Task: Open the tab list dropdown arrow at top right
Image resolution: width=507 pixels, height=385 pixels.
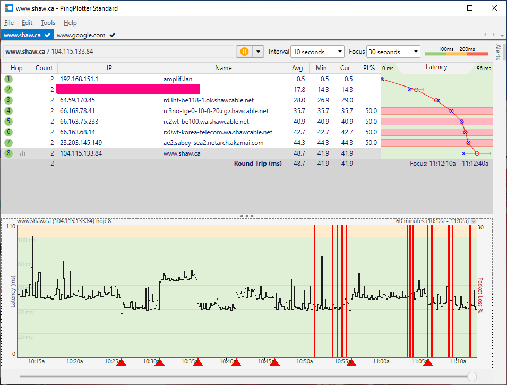Action: click(x=502, y=35)
